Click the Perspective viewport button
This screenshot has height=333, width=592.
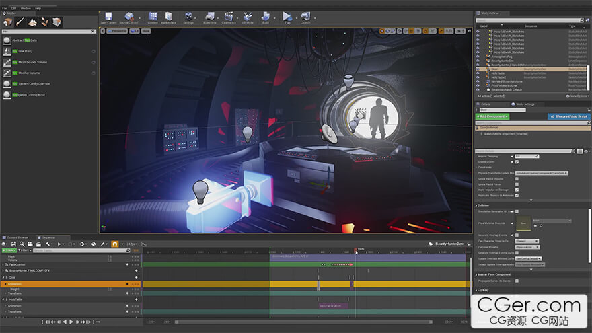click(x=117, y=31)
